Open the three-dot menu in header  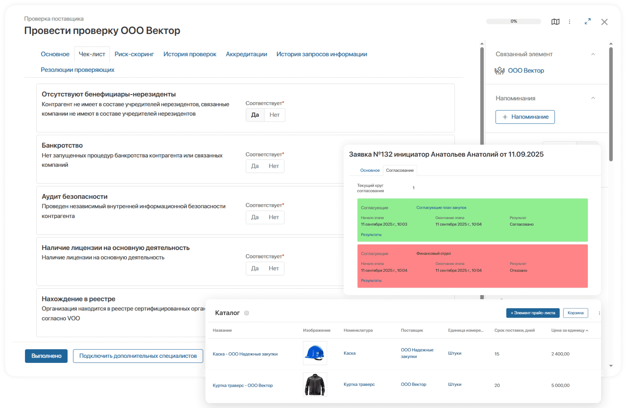tap(569, 22)
